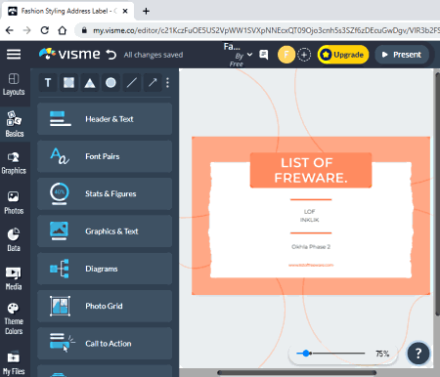
Task: Expand the project title dropdown arrow
Action: click(x=249, y=55)
